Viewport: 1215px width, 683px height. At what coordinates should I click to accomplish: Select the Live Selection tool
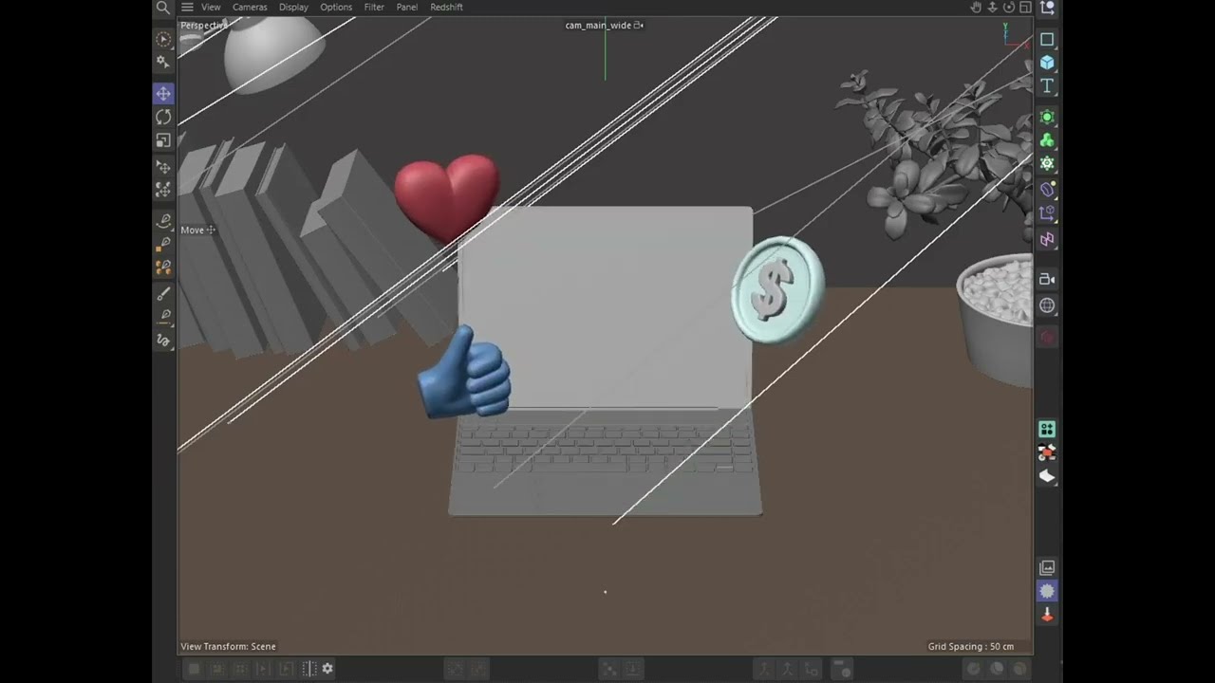click(163, 39)
